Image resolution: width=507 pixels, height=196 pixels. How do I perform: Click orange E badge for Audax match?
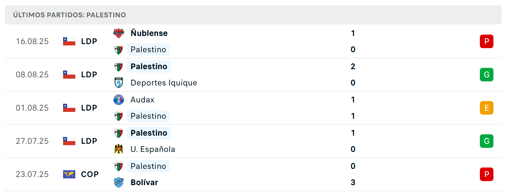(487, 108)
